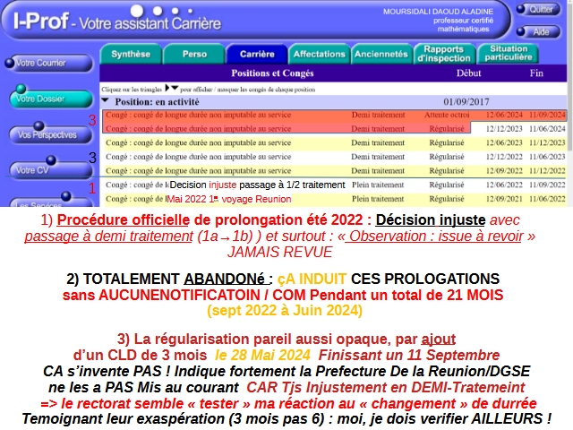573x430 pixels.
Task: Open the Anciennetés tab
Action: click(381, 54)
